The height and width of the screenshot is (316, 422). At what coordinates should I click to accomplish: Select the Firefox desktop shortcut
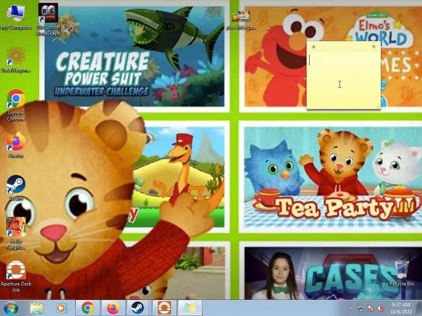coord(16,144)
